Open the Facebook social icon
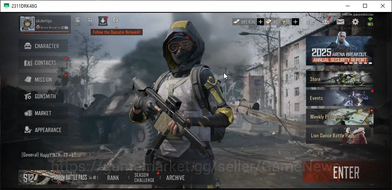Image resolution: width=392 pixels, height=190 pixels. 116,20
